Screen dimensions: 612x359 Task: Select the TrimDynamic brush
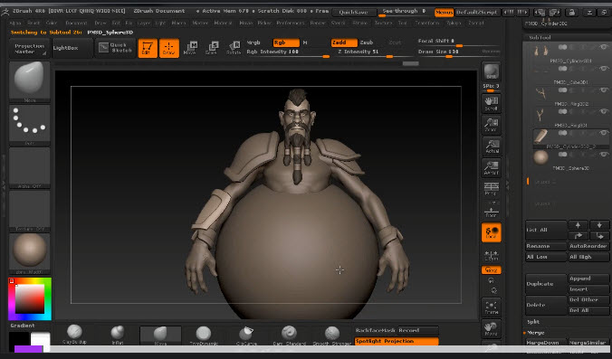pos(204,335)
